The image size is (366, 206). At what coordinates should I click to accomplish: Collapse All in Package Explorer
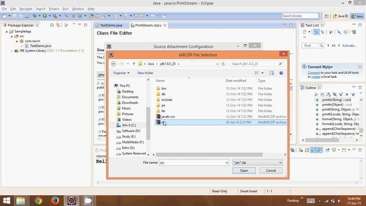point(52,25)
